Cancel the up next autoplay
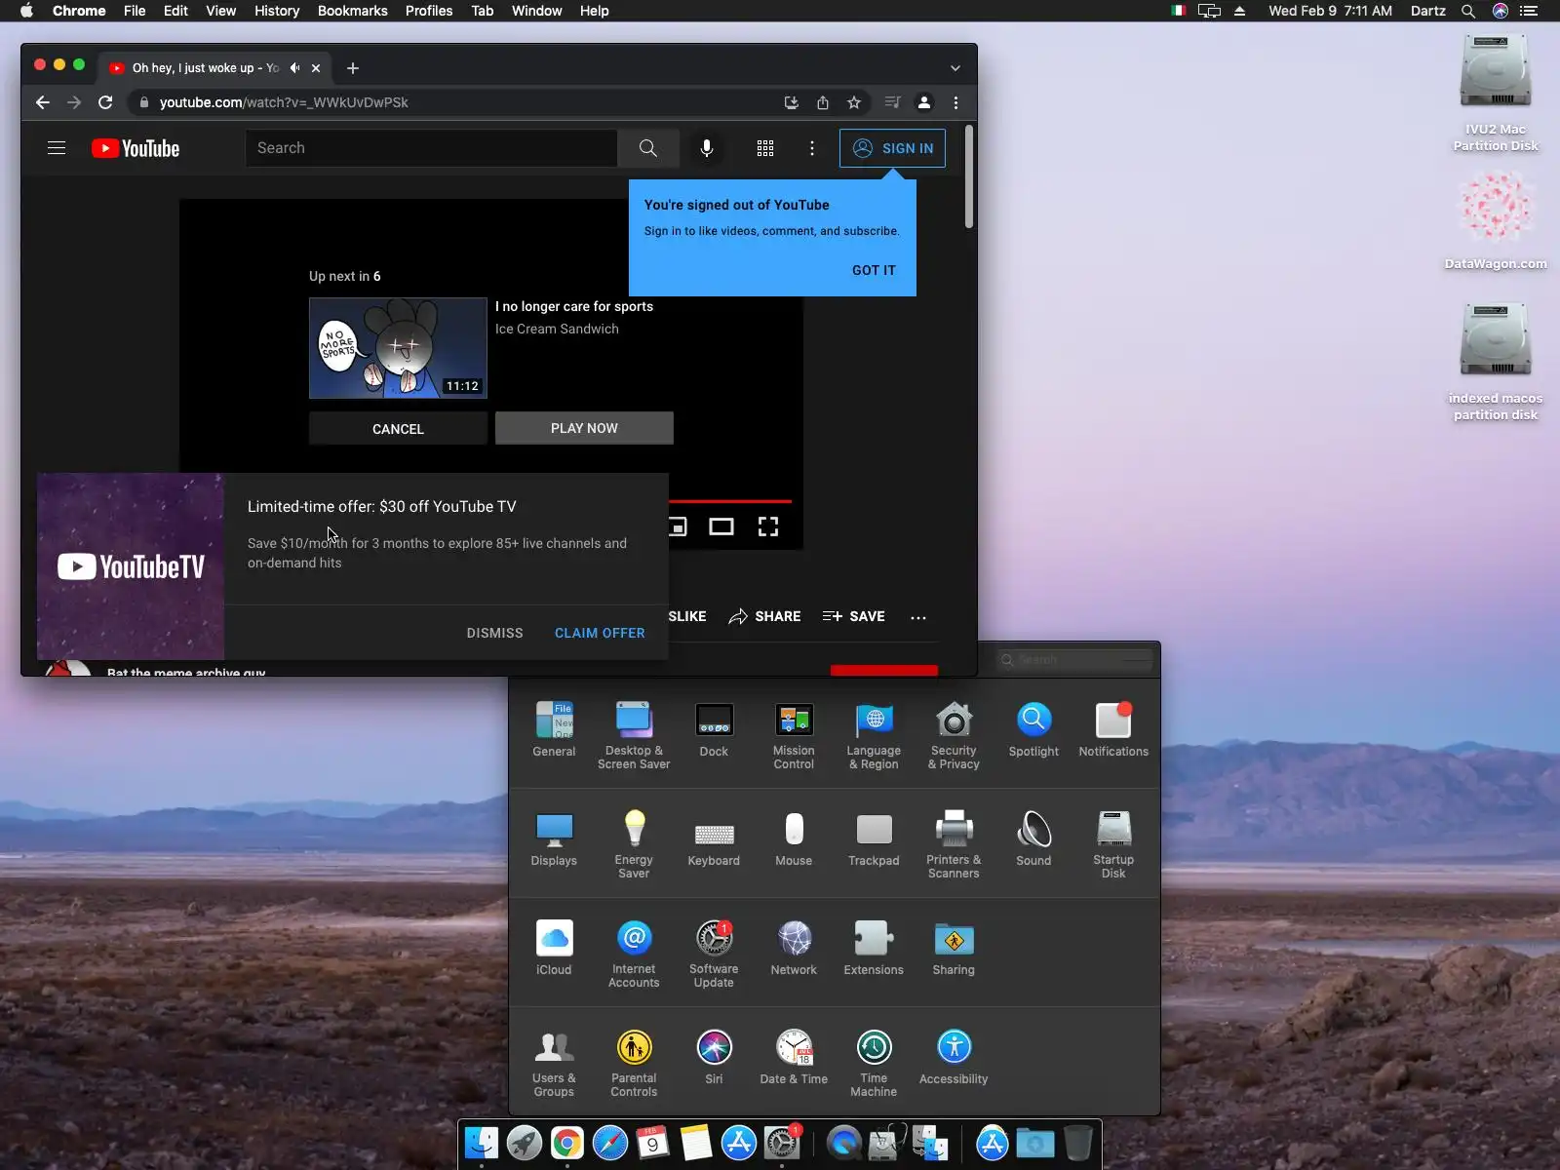 coord(398,429)
